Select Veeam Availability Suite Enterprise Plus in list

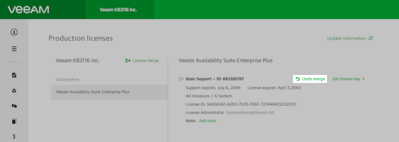point(109,92)
